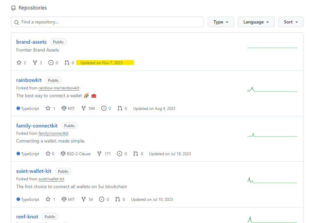
Task: Click the MIT license icon for rainbowkit
Action: [64, 108]
